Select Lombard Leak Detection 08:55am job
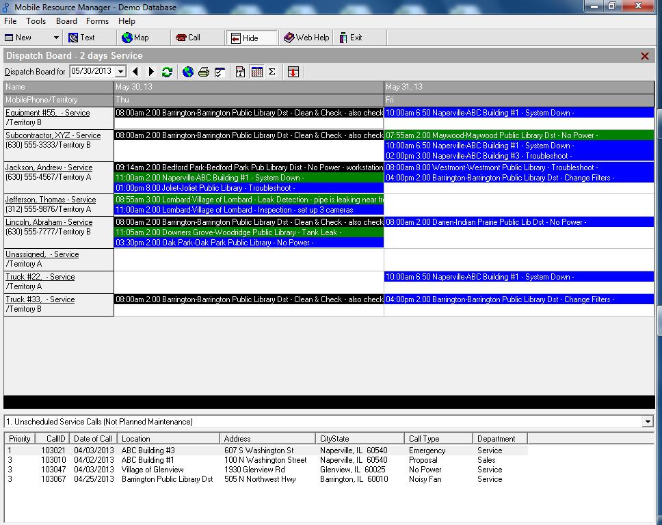The width and height of the screenshot is (662, 525). (x=249, y=199)
